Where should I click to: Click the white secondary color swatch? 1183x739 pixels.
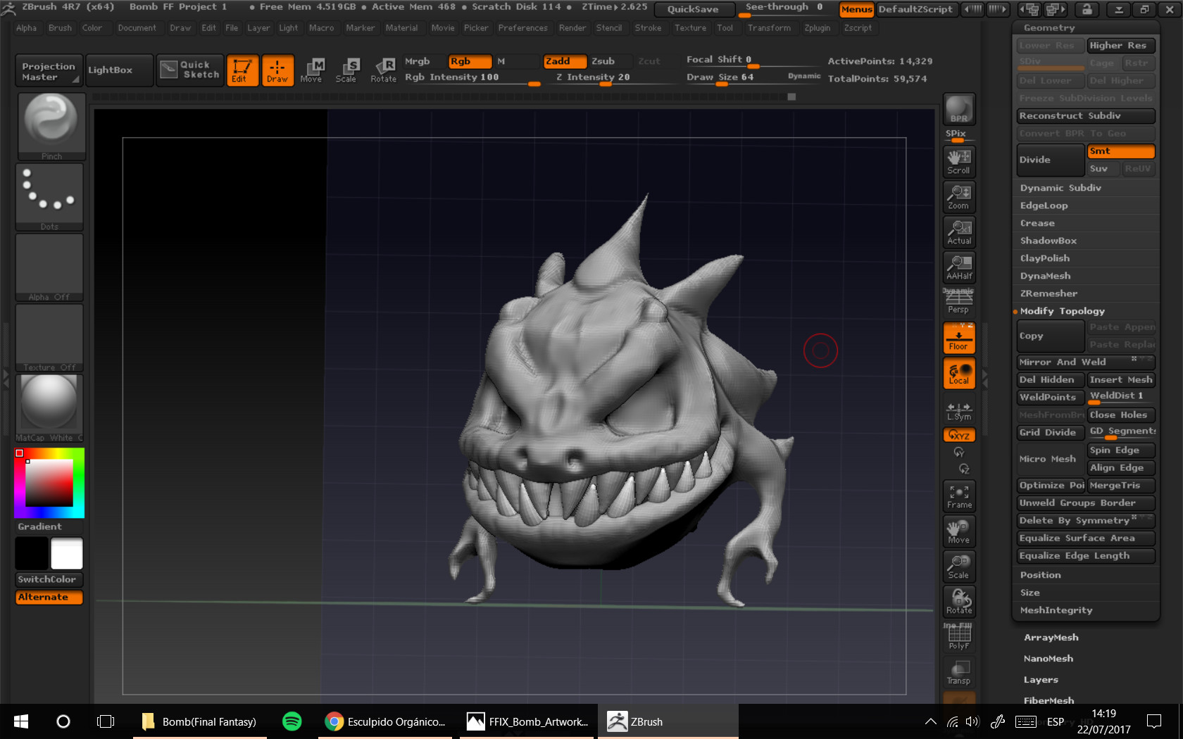tap(67, 553)
